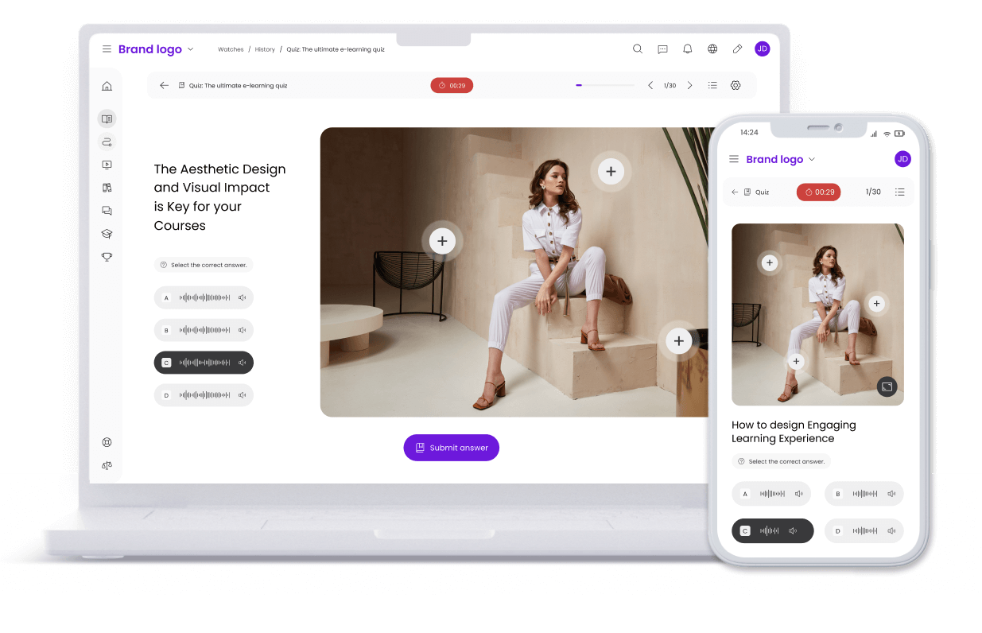Open the Watches breadcrumb link
982x633 pixels.
tap(231, 49)
